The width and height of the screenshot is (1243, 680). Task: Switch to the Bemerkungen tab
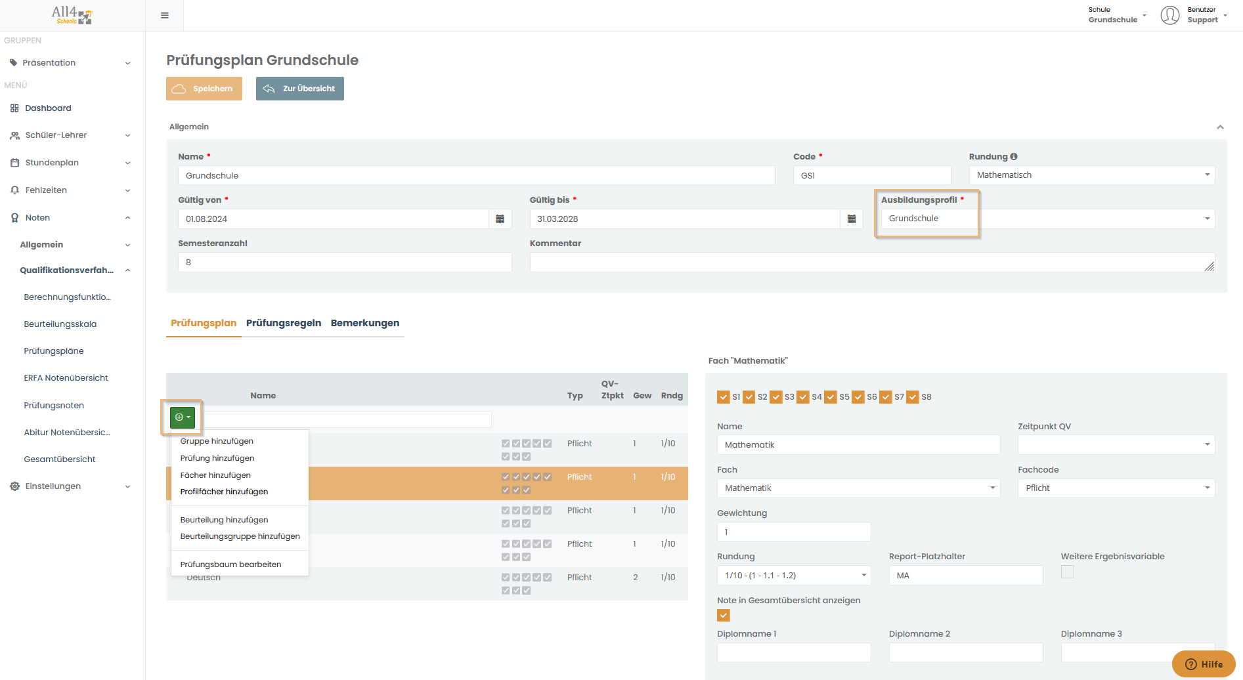point(365,323)
